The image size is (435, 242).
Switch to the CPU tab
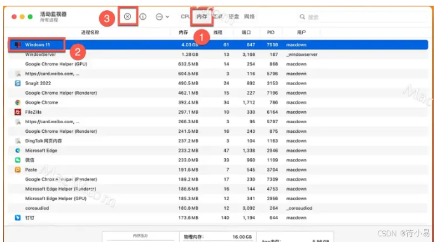point(185,17)
